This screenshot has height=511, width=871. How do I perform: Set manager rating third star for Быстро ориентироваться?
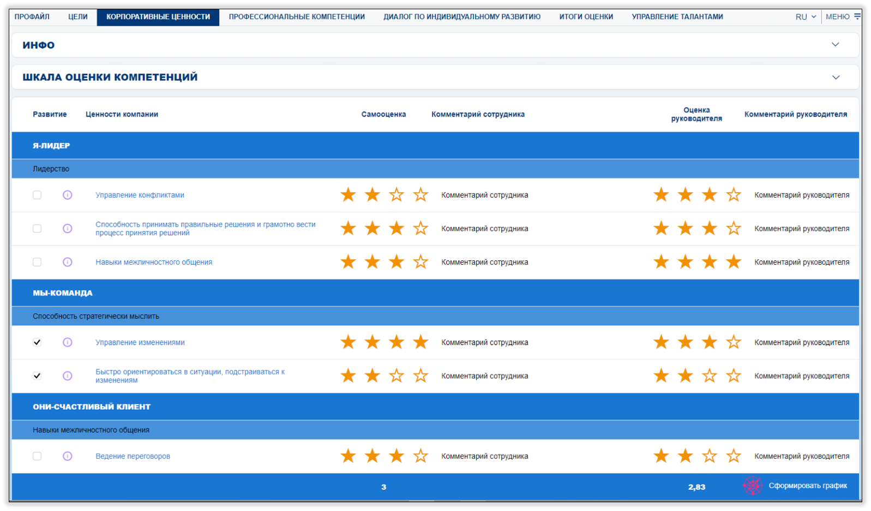tap(710, 375)
